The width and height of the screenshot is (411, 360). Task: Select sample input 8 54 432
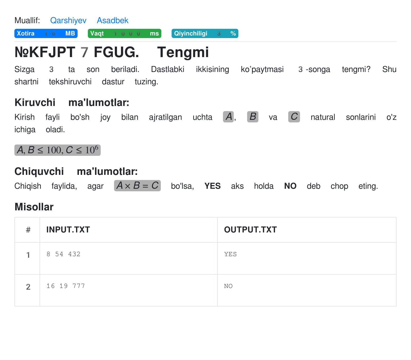pos(63,254)
